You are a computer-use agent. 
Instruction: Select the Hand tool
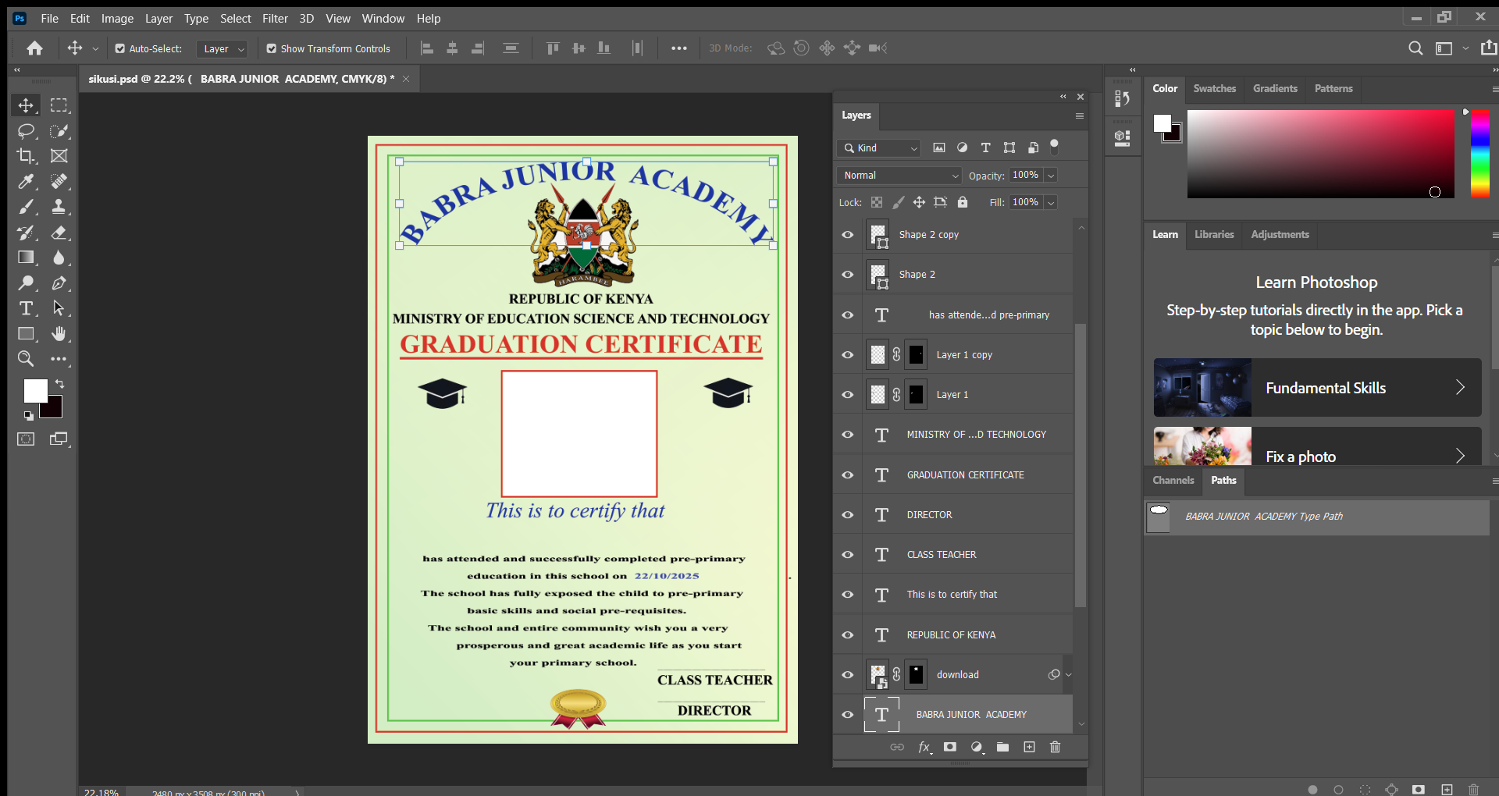pyautogui.click(x=59, y=334)
